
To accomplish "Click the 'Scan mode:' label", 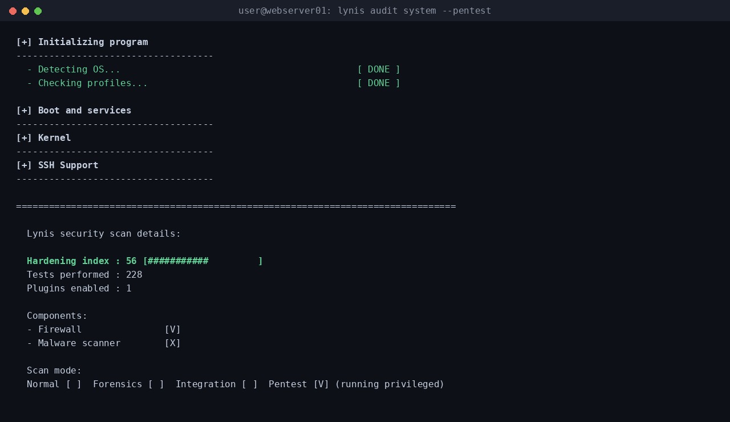I will [x=54, y=371].
